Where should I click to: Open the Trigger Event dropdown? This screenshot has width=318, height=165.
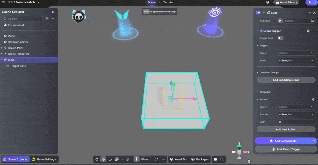296,61
